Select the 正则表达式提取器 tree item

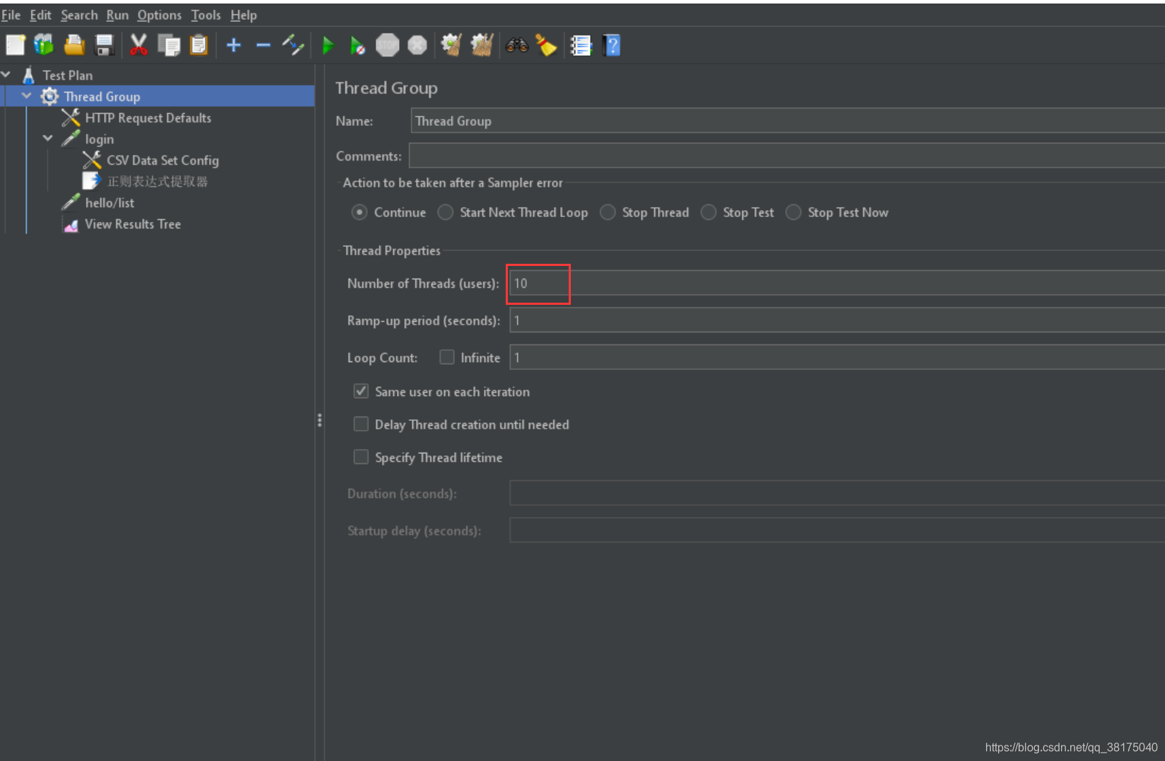tap(157, 181)
